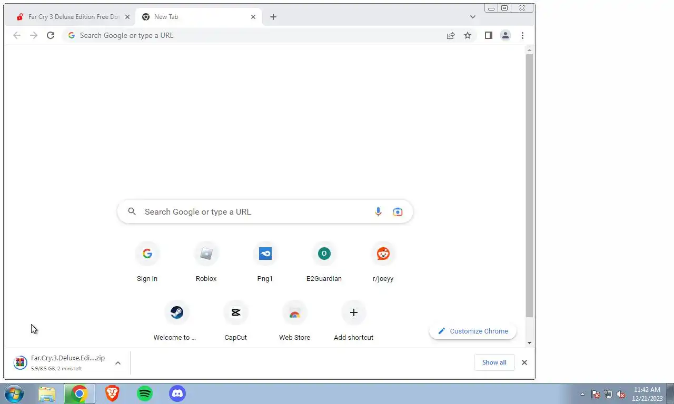Click the Customize Chrome button
The height and width of the screenshot is (404, 674).
(473, 331)
